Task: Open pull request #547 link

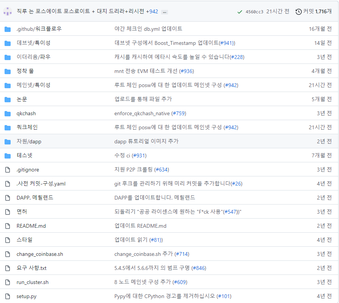Action: (x=231, y=212)
